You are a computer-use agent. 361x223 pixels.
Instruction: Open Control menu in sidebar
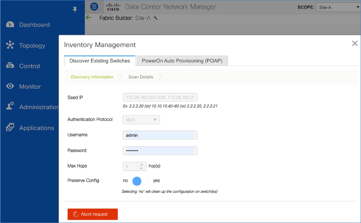[29, 66]
